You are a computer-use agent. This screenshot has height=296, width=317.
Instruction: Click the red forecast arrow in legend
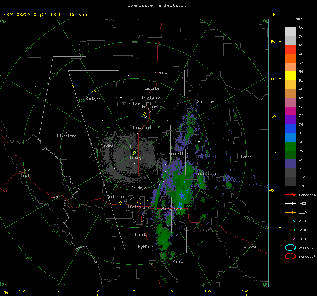pyautogui.click(x=290, y=195)
